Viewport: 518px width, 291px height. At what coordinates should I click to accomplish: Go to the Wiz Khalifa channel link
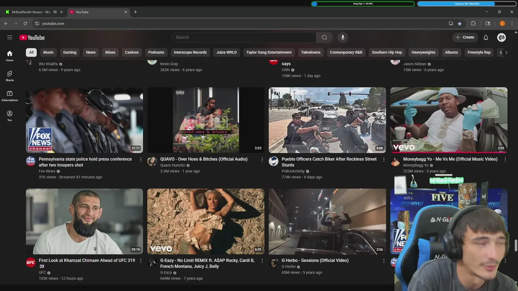click(x=48, y=64)
